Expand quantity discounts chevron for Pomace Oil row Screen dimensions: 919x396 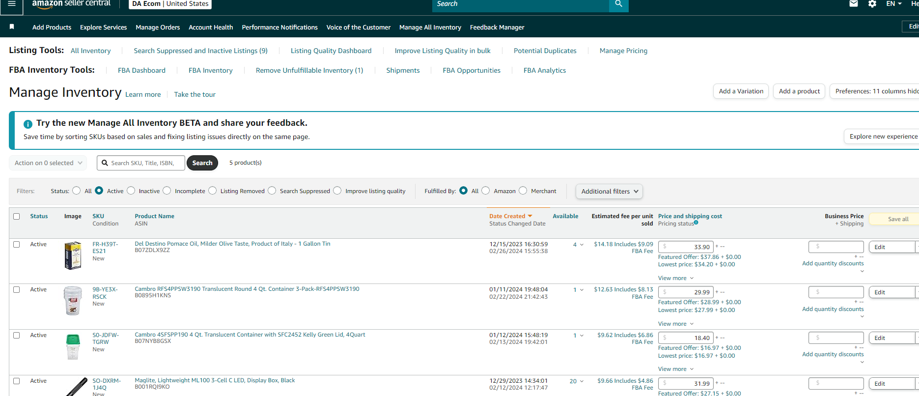coord(862,271)
